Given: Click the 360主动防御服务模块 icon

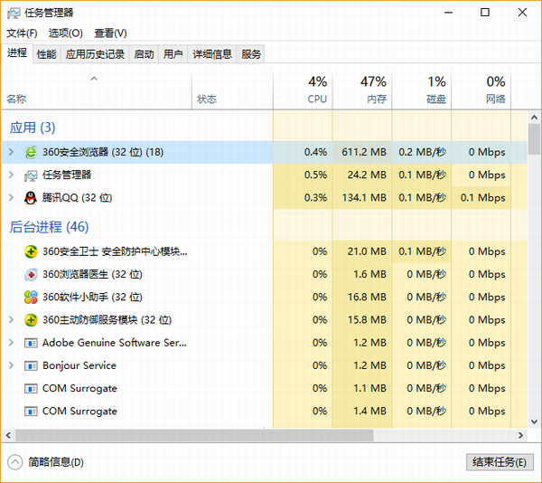Looking at the screenshot, I should [31, 320].
